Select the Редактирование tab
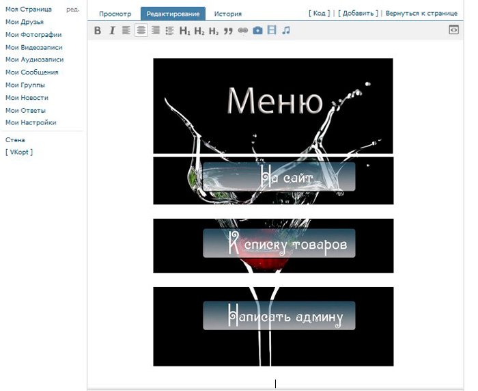 173,14
